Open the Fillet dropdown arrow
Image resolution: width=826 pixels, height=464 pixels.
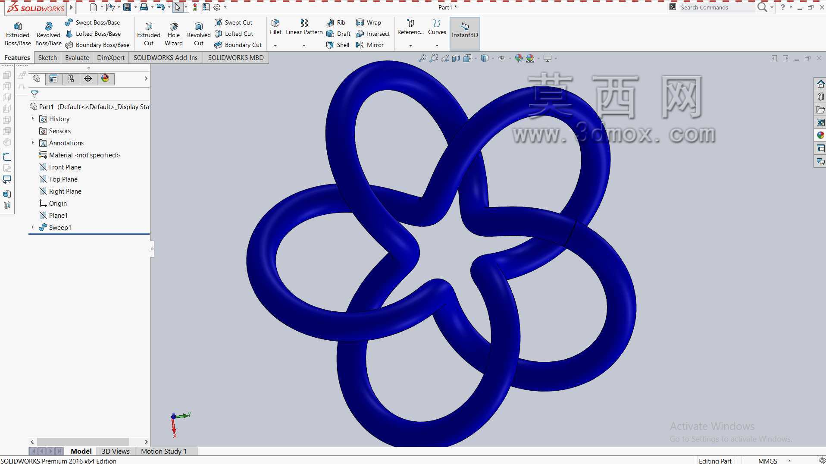(x=275, y=46)
